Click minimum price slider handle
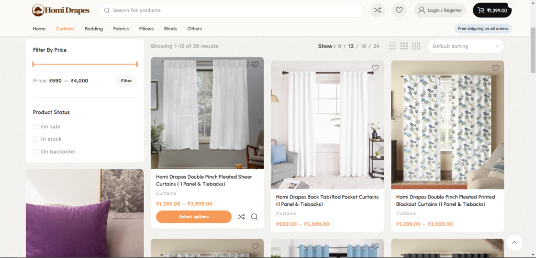The image size is (536, 258). [33, 64]
